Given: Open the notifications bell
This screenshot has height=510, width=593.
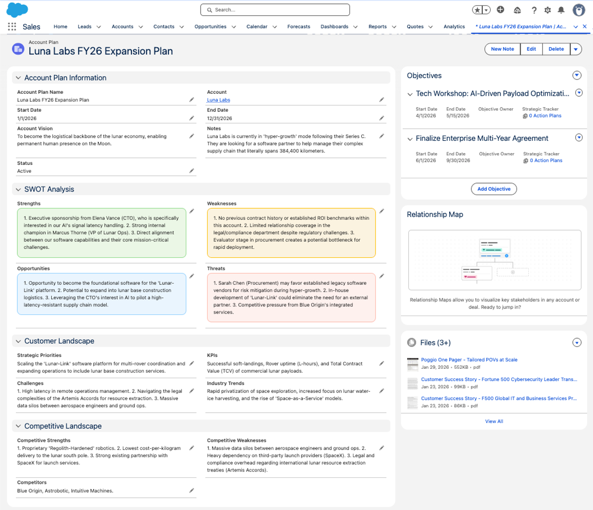Looking at the screenshot, I should (x=561, y=10).
